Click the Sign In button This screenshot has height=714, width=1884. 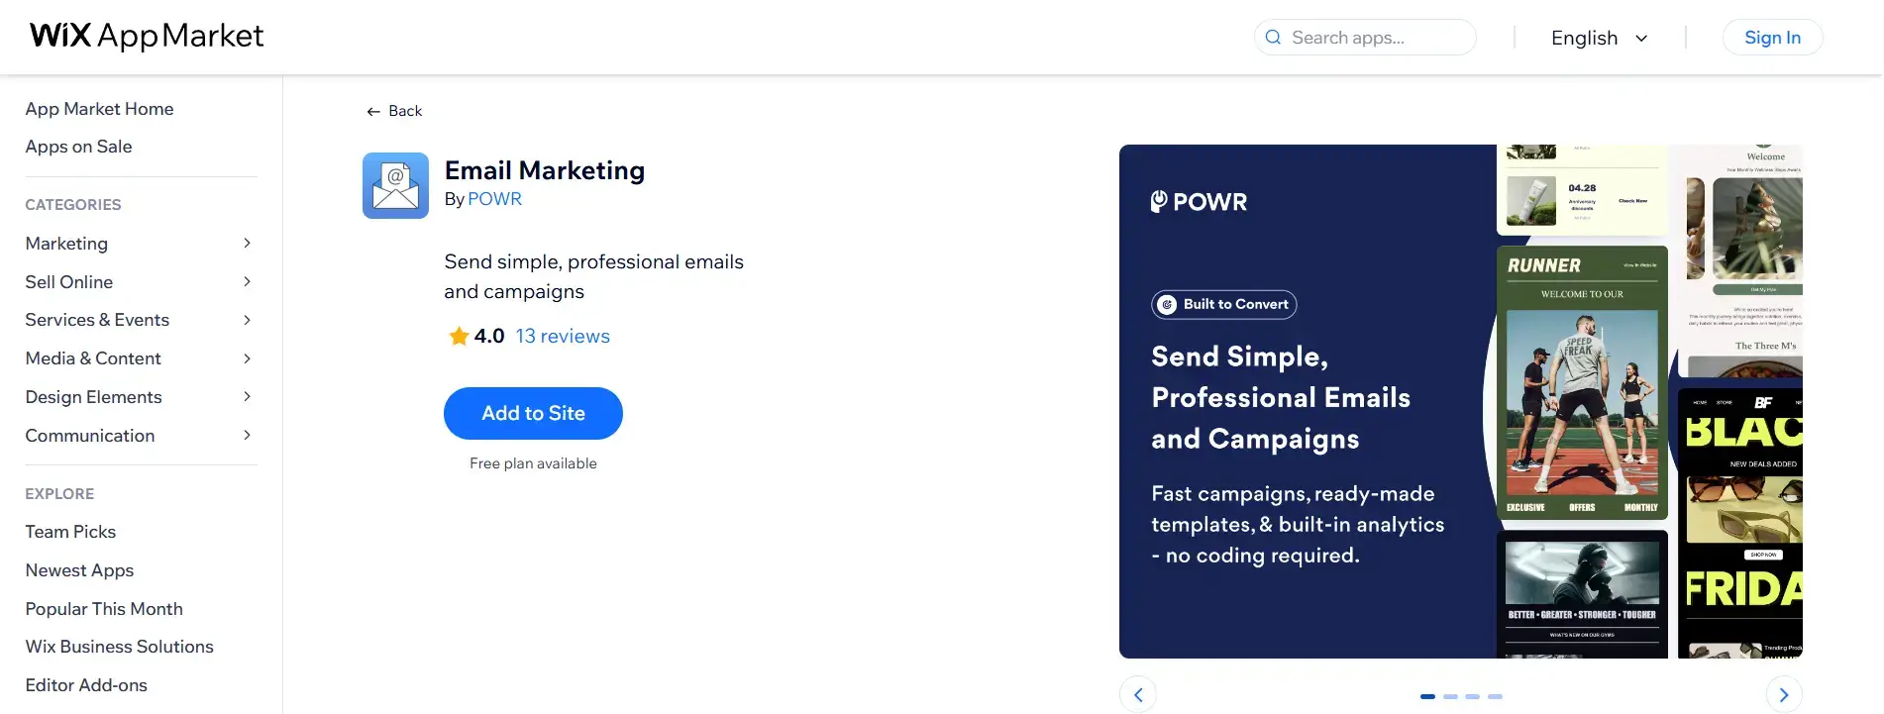[1772, 38]
